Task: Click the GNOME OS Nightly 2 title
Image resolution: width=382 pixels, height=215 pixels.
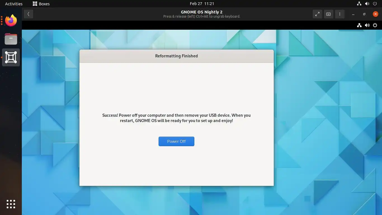Action: (202, 12)
